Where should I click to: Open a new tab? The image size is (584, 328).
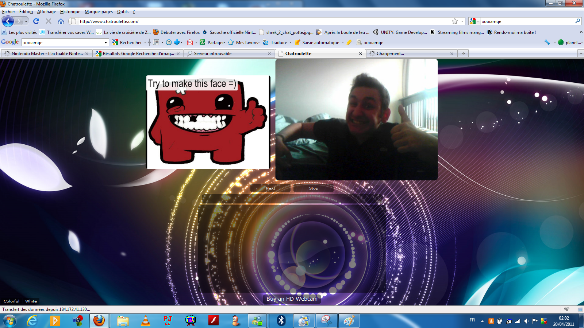click(463, 54)
